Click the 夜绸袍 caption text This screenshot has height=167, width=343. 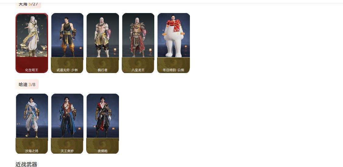coord(103,151)
